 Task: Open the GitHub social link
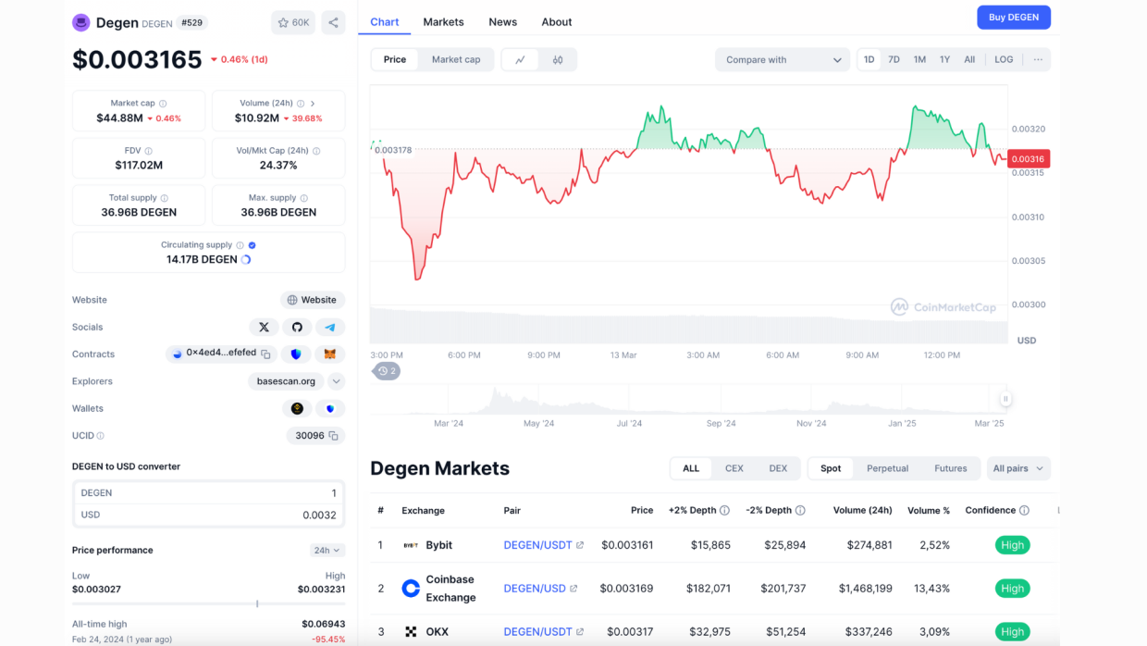(297, 327)
